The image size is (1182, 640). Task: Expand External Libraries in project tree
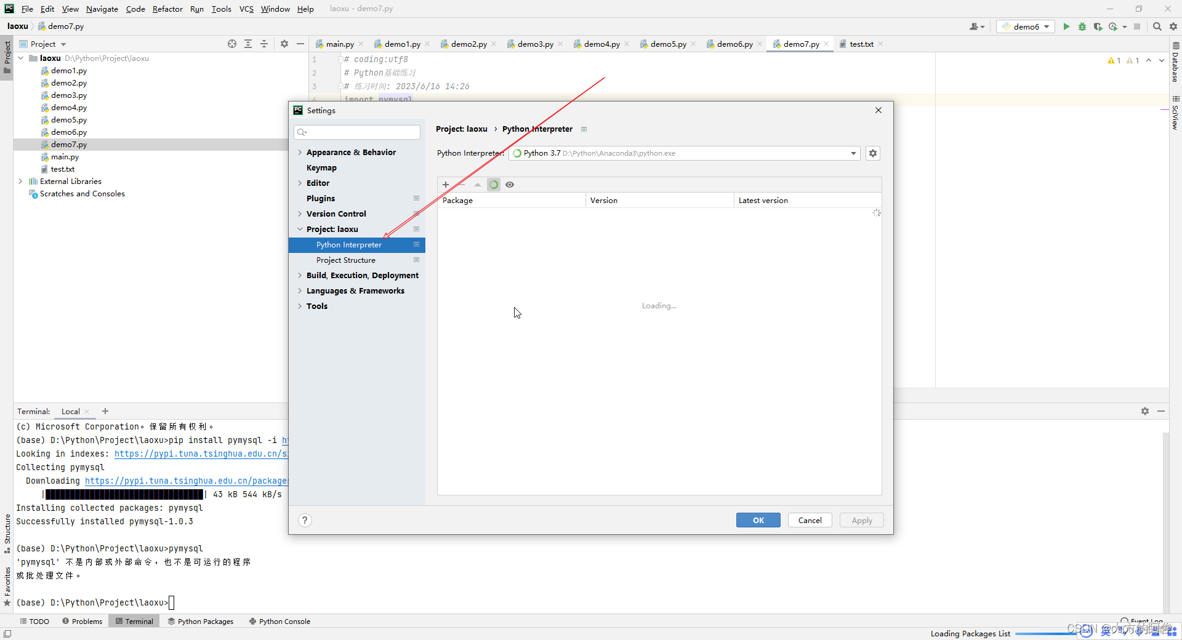pyautogui.click(x=20, y=182)
